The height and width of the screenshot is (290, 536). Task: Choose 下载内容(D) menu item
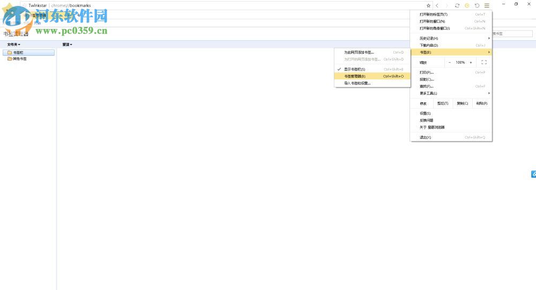451,45
